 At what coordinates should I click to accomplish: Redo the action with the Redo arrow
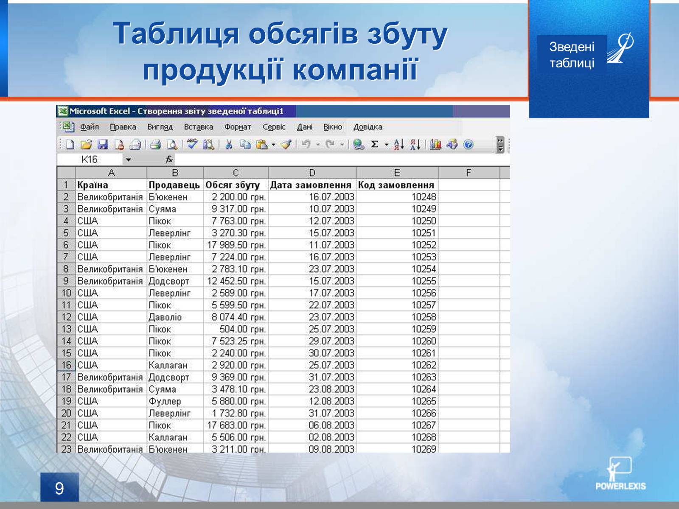pos(330,145)
